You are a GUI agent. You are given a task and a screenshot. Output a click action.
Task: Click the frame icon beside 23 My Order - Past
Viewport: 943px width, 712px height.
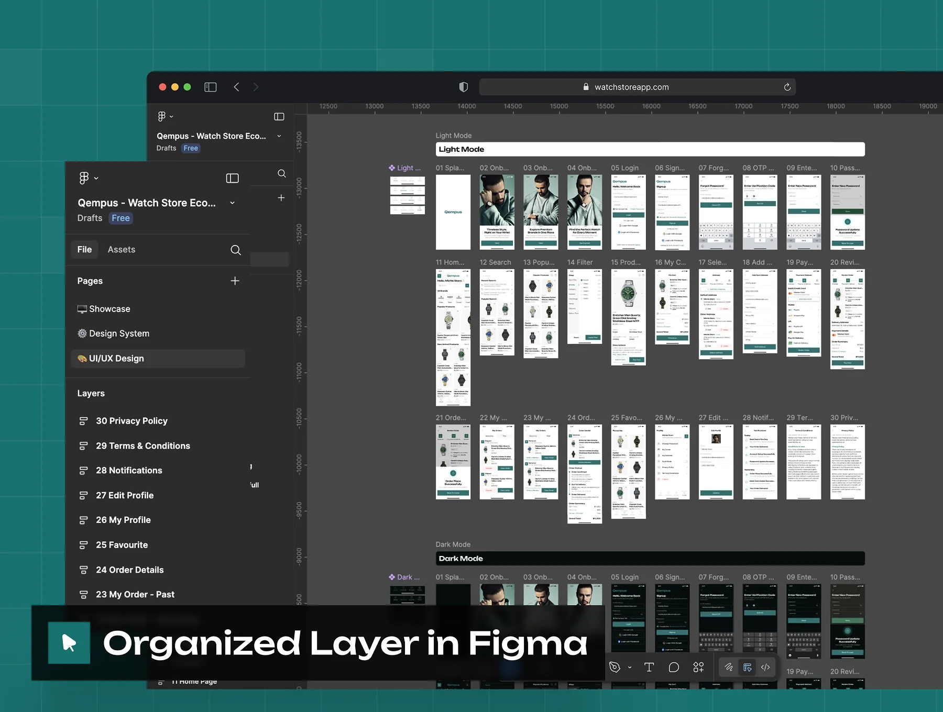[x=83, y=595]
